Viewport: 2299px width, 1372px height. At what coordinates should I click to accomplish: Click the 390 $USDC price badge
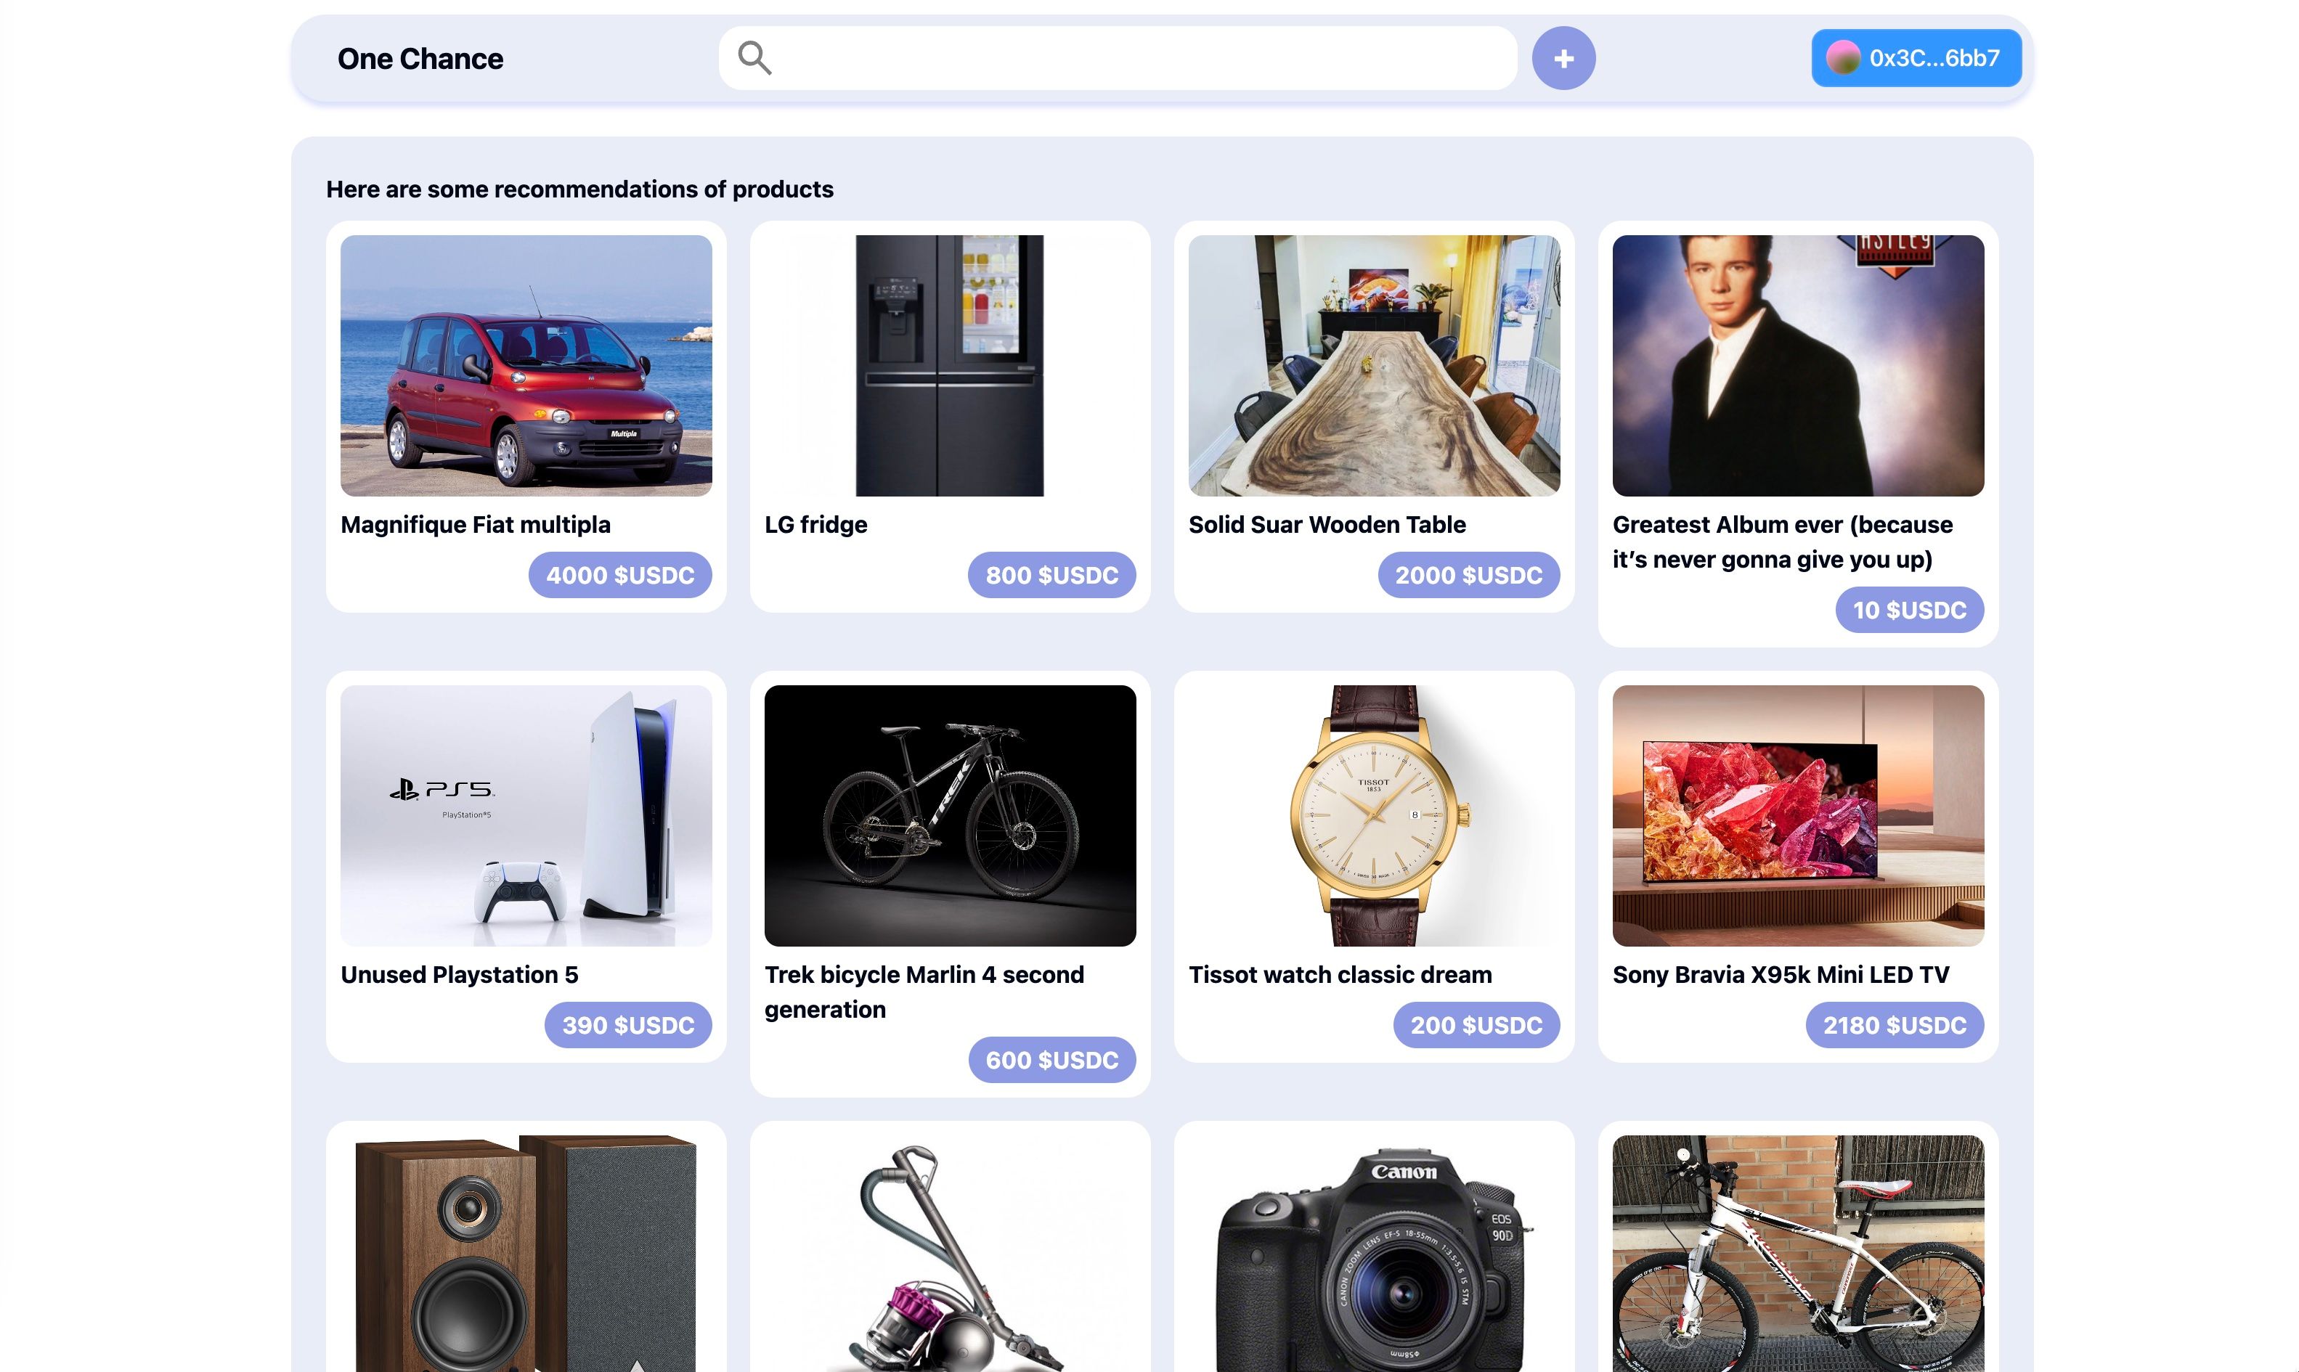(628, 1025)
